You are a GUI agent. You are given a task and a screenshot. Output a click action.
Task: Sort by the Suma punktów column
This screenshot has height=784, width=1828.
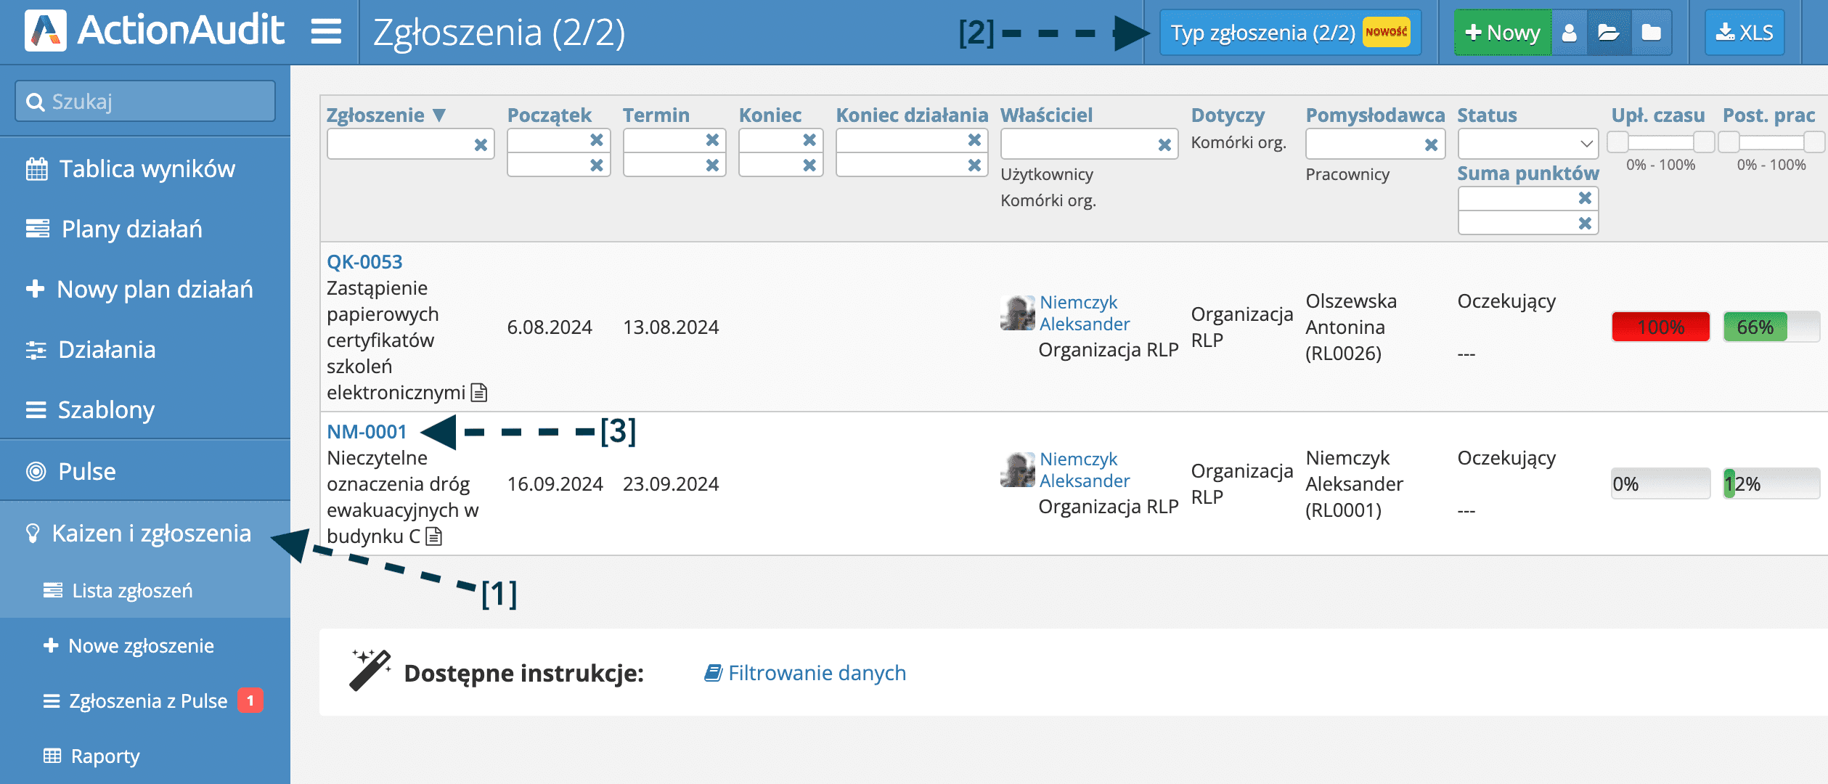[1527, 173]
